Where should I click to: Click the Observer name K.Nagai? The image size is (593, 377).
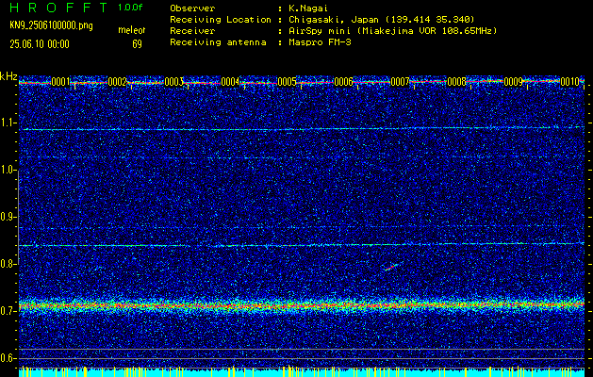(x=309, y=8)
